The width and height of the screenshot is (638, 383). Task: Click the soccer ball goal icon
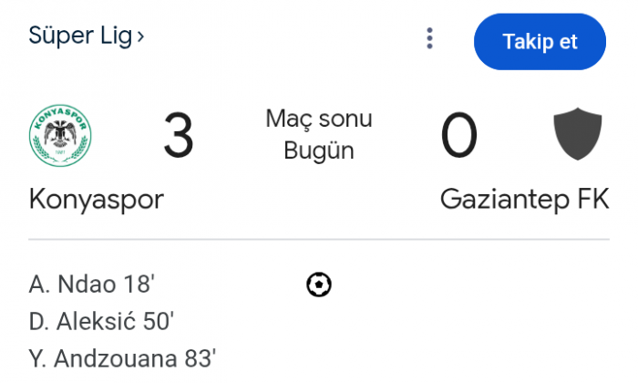pyautogui.click(x=319, y=285)
